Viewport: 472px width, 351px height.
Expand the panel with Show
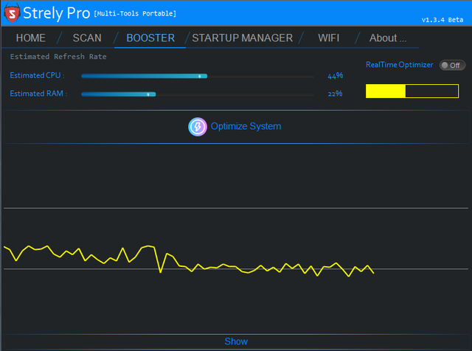(x=236, y=341)
